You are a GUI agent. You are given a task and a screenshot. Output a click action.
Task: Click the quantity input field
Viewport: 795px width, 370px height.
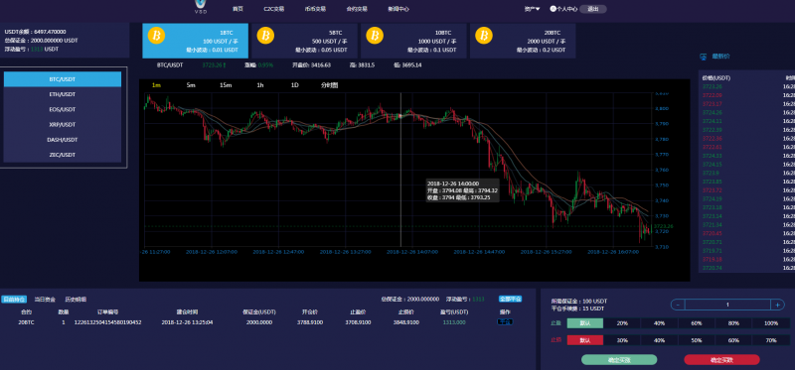(x=728, y=305)
